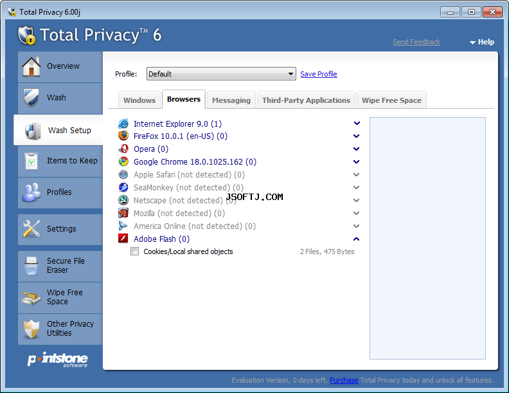Viewport: 509px width, 393px height.
Task: Open Third-Party Applications tab
Action: point(306,100)
